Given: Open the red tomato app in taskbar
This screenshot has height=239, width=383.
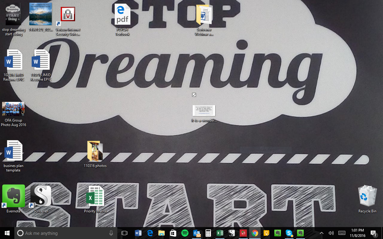Looking at the screenshot, I should click(x=243, y=233).
